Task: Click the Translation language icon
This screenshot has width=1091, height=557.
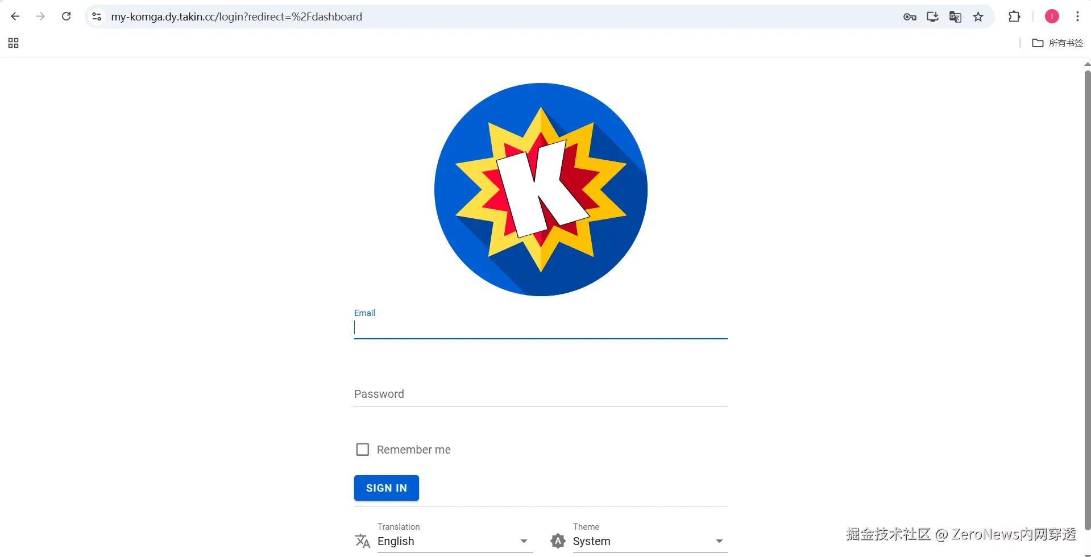Action: tap(363, 541)
